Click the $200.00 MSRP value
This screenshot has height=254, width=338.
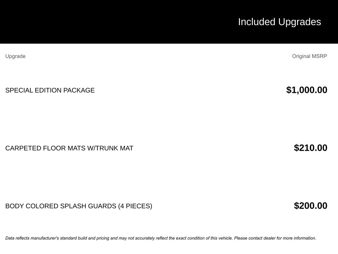click(310, 206)
